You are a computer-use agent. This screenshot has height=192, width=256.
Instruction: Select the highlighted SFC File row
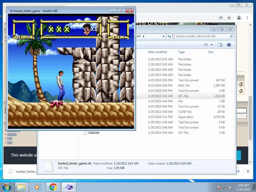pos(181,96)
